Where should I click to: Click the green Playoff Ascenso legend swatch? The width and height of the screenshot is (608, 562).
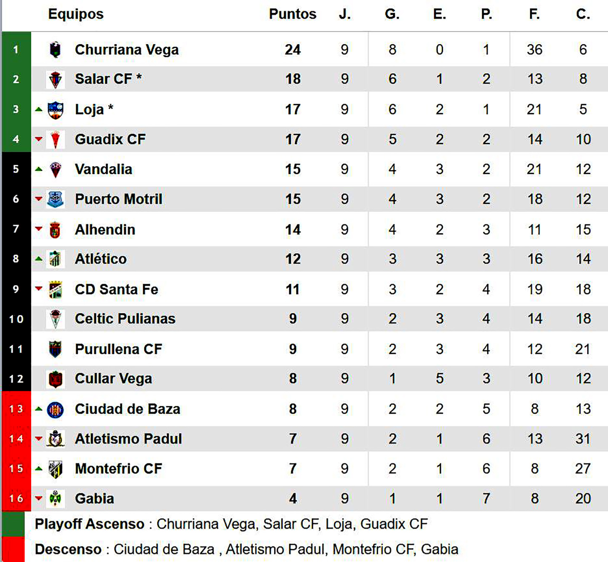[x=13, y=524]
